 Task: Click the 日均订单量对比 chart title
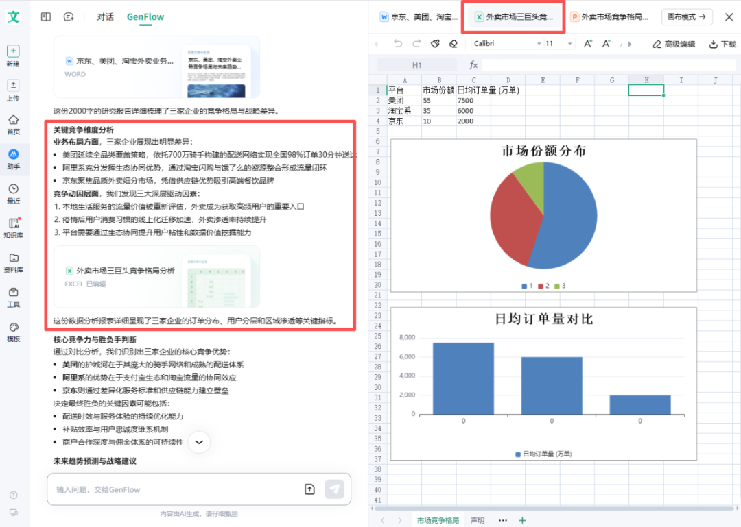(x=543, y=319)
